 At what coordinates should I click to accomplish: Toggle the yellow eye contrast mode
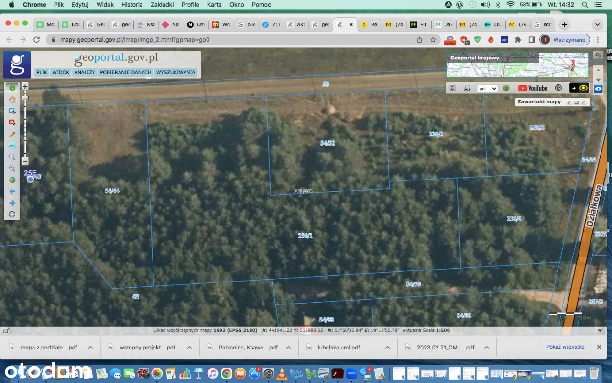pyautogui.click(x=579, y=88)
